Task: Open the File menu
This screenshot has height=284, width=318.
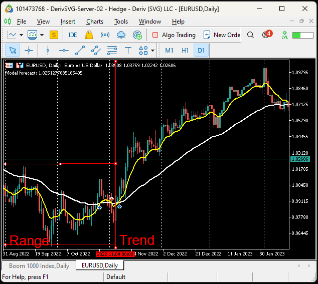Action: [x=22, y=22]
